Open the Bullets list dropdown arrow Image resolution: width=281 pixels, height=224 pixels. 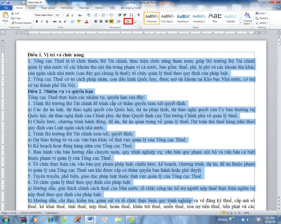point(99,15)
